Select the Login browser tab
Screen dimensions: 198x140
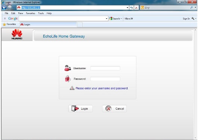48,25
